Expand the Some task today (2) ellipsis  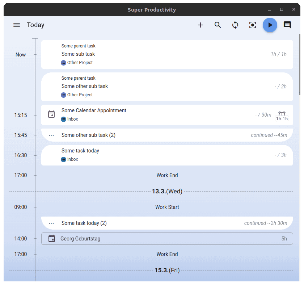coord(51,223)
